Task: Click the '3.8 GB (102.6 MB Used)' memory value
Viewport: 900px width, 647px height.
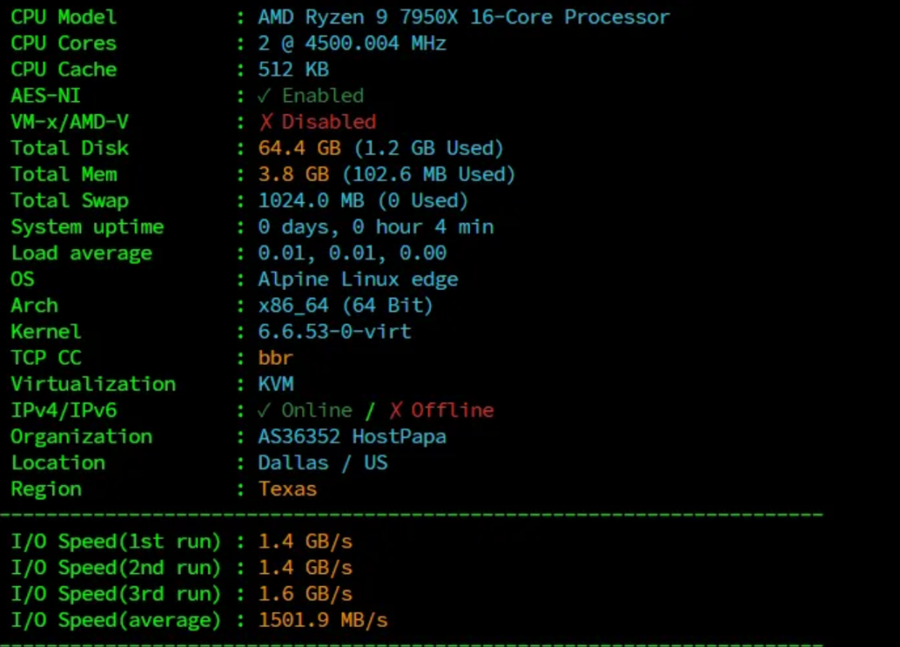Action: tap(387, 175)
